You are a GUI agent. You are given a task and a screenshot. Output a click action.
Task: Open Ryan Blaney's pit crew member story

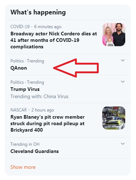pyautogui.click(x=47, y=123)
